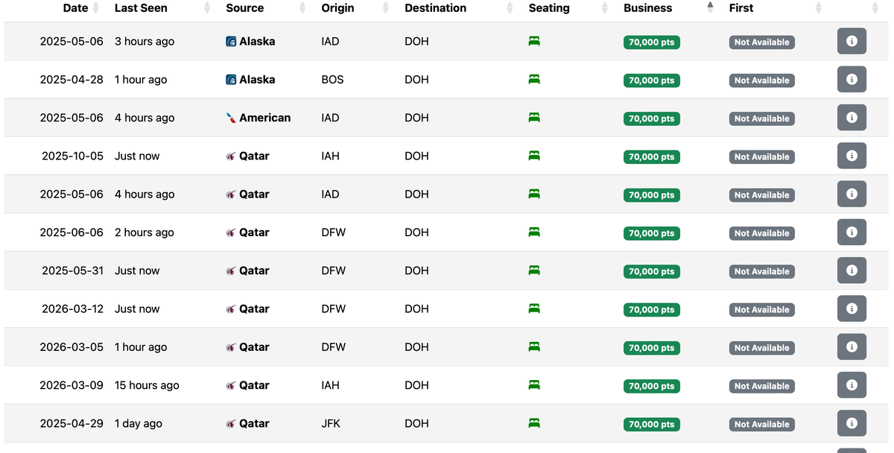Open details for 2026-03-12 DFW flight
Viewport: 894px width, 453px height.
(852, 308)
